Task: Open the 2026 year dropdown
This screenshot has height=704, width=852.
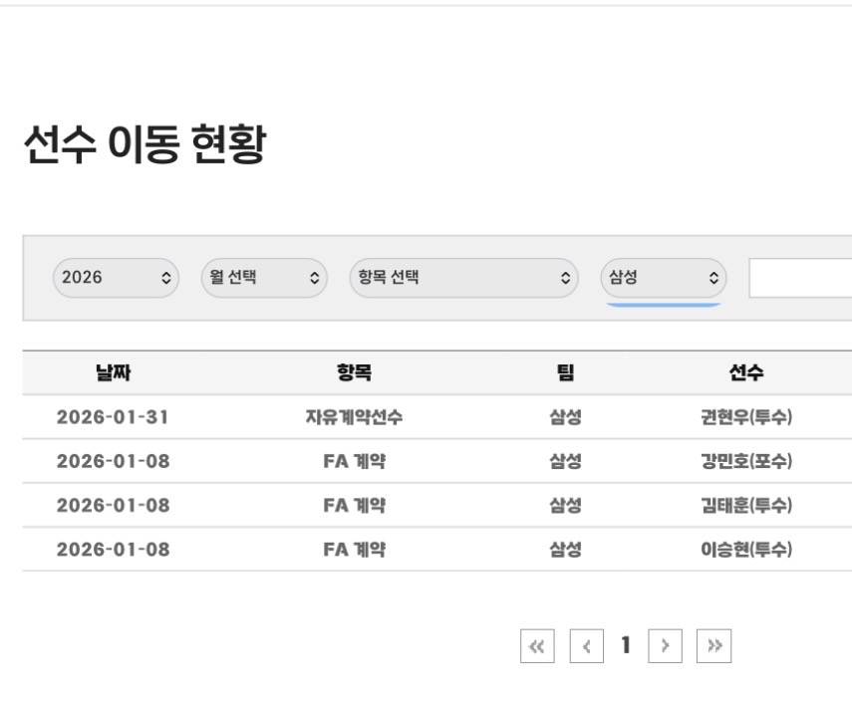Action: [x=116, y=278]
